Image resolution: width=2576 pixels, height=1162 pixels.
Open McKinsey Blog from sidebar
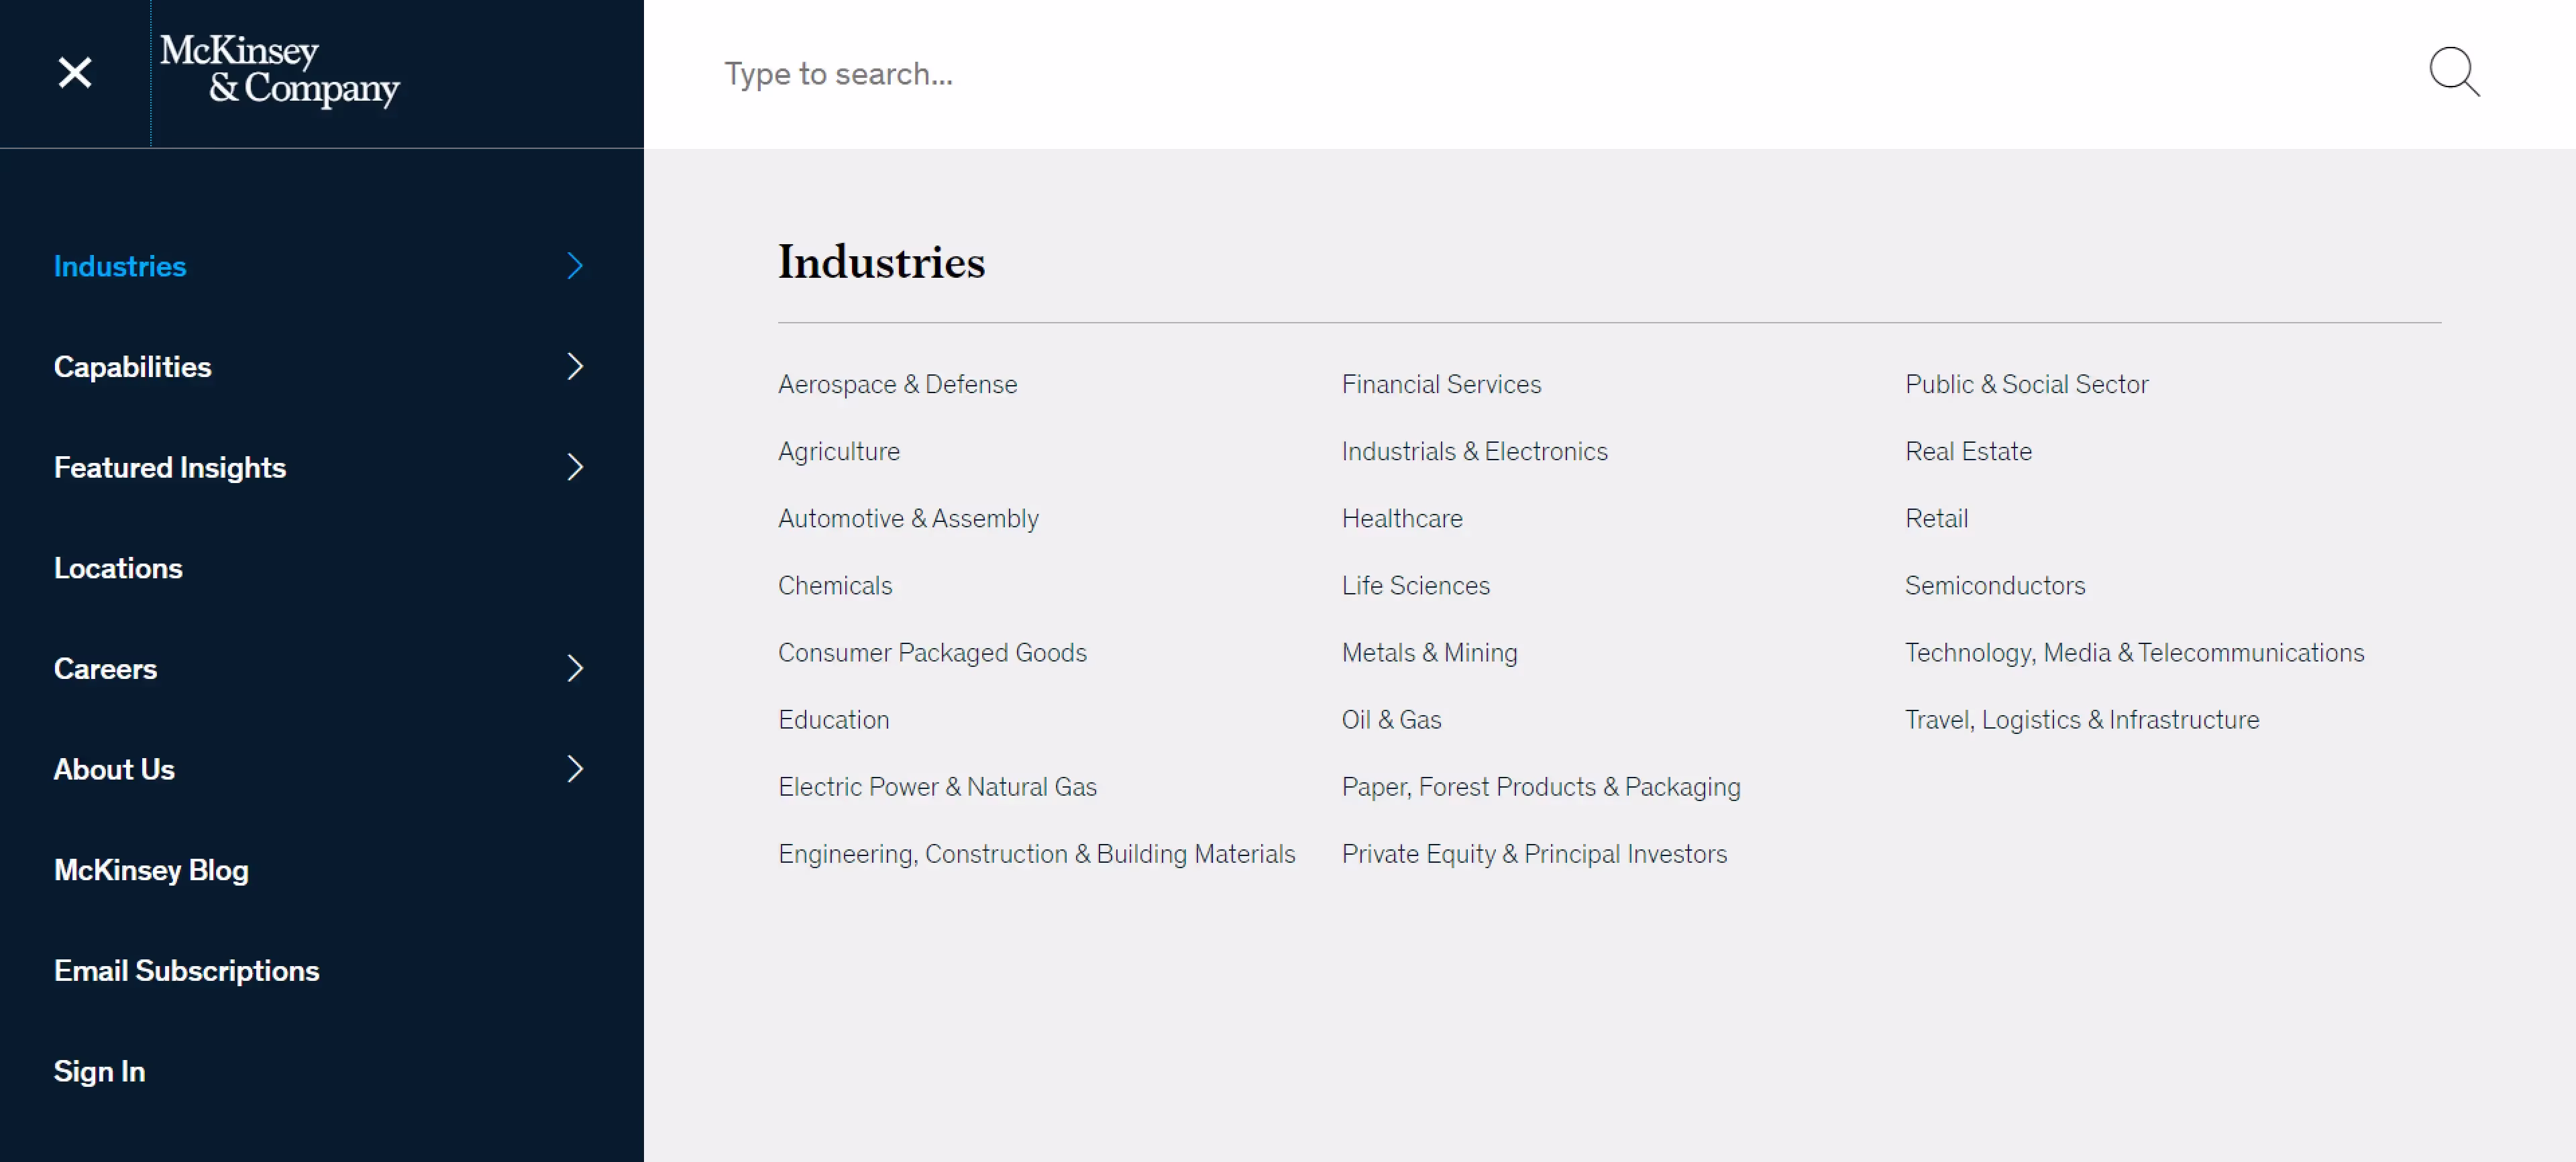[x=151, y=870]
